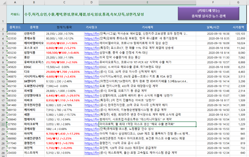Click the 날짜/시간 header cell
Viewport: 249px width, 157px height.
[x=213, y=27]
